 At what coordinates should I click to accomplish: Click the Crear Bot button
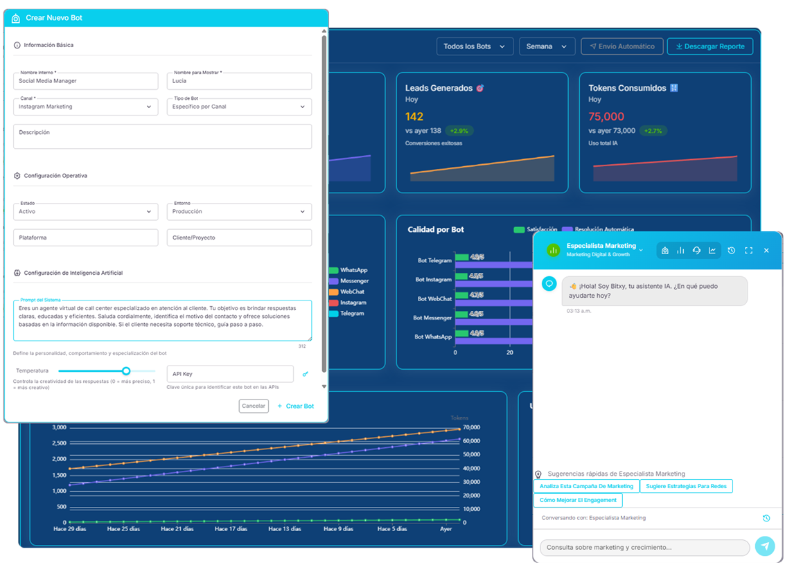click(296, 406)
